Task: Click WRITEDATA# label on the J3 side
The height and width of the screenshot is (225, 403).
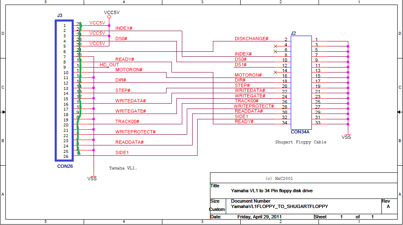Action: point(130,101)
